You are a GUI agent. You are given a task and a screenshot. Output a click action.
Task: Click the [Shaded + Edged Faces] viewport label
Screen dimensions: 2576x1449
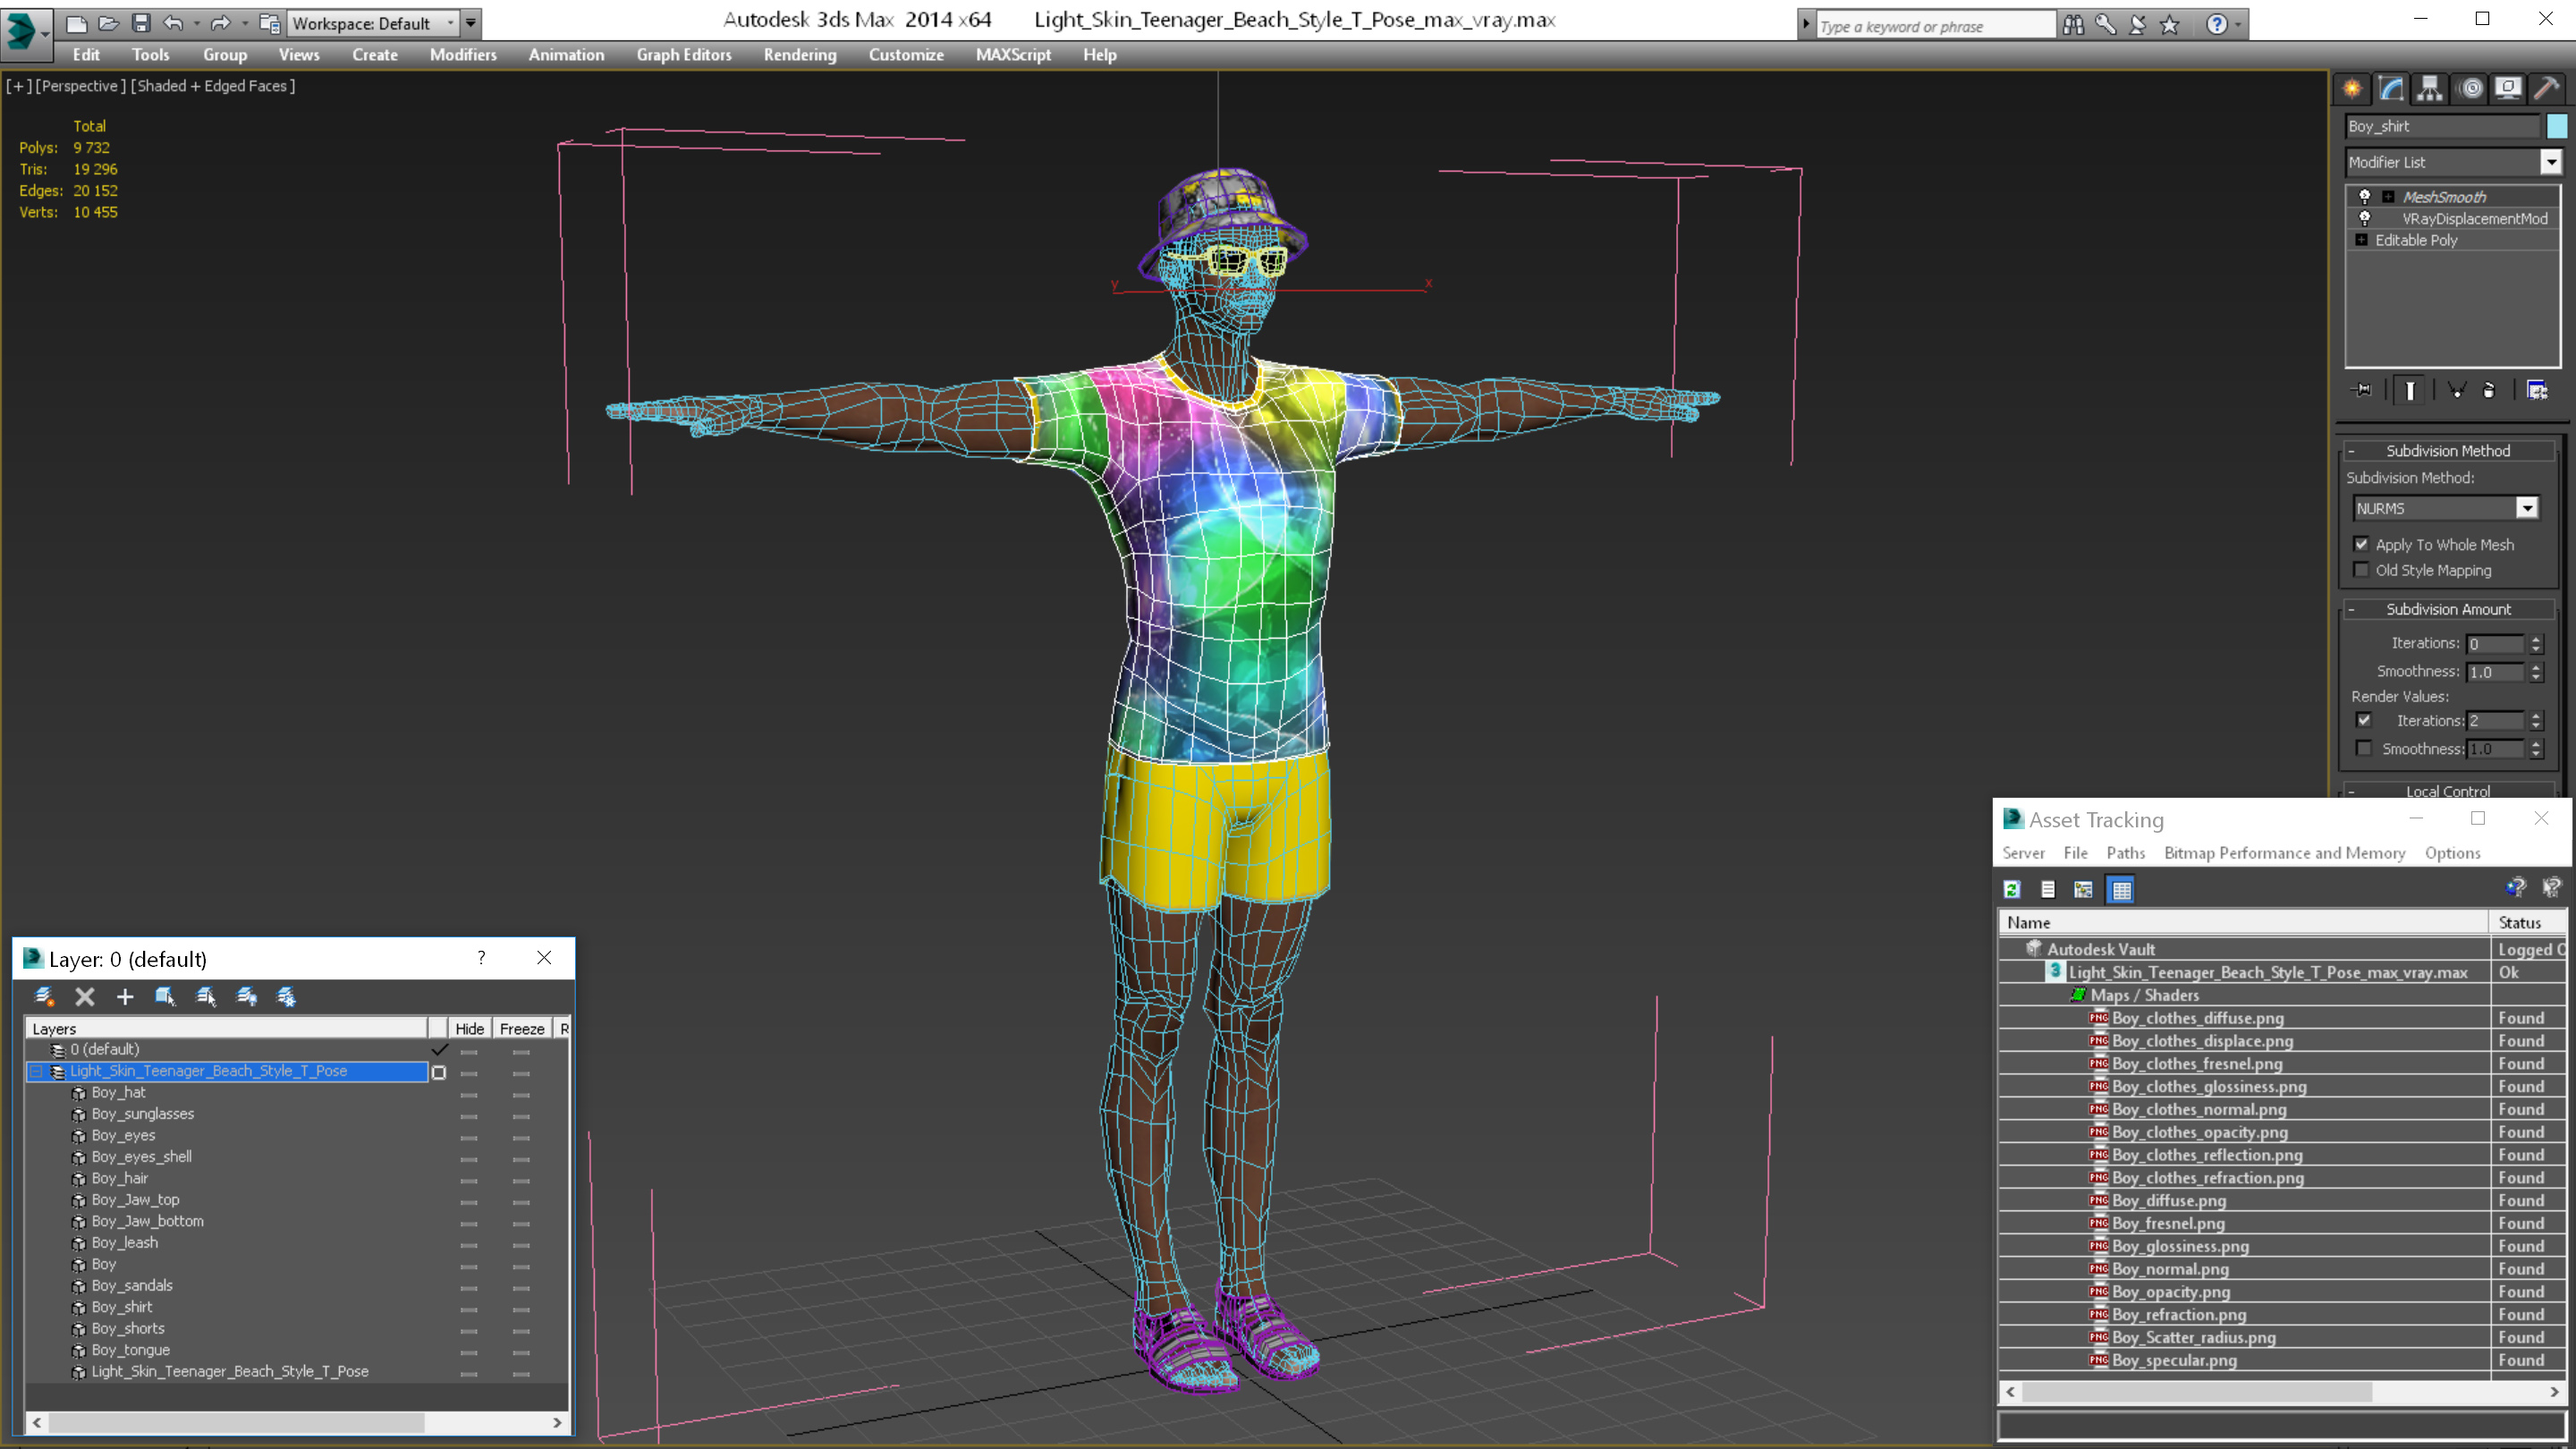point(213,86)
